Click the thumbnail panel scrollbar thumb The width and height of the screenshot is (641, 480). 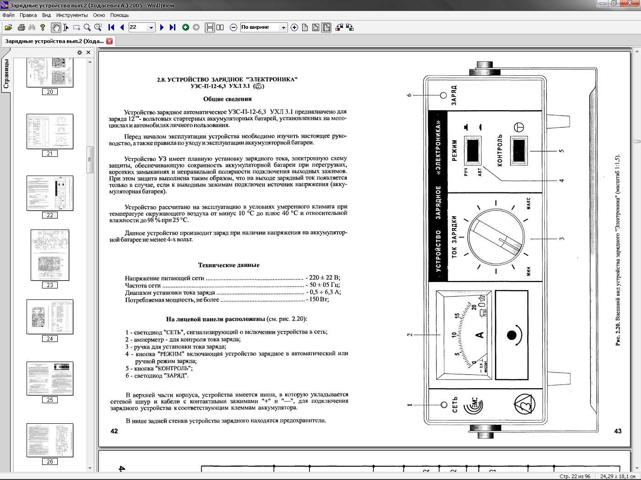[x=90, y=160]
